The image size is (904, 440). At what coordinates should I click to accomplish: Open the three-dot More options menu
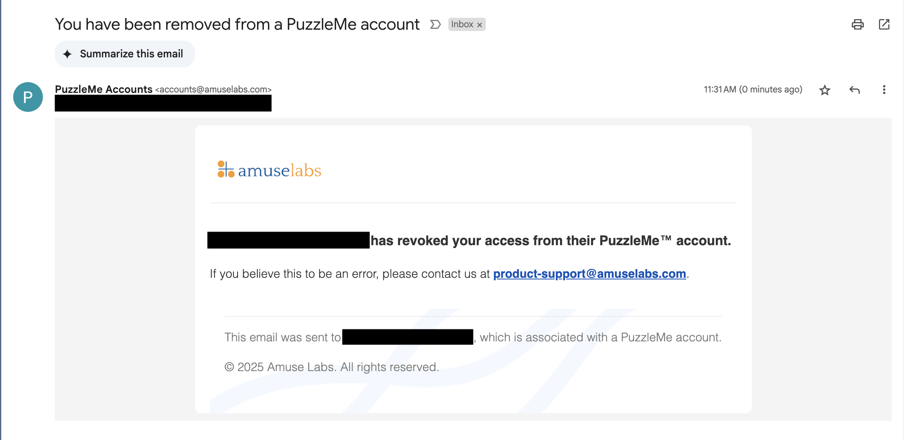point(884,90)
